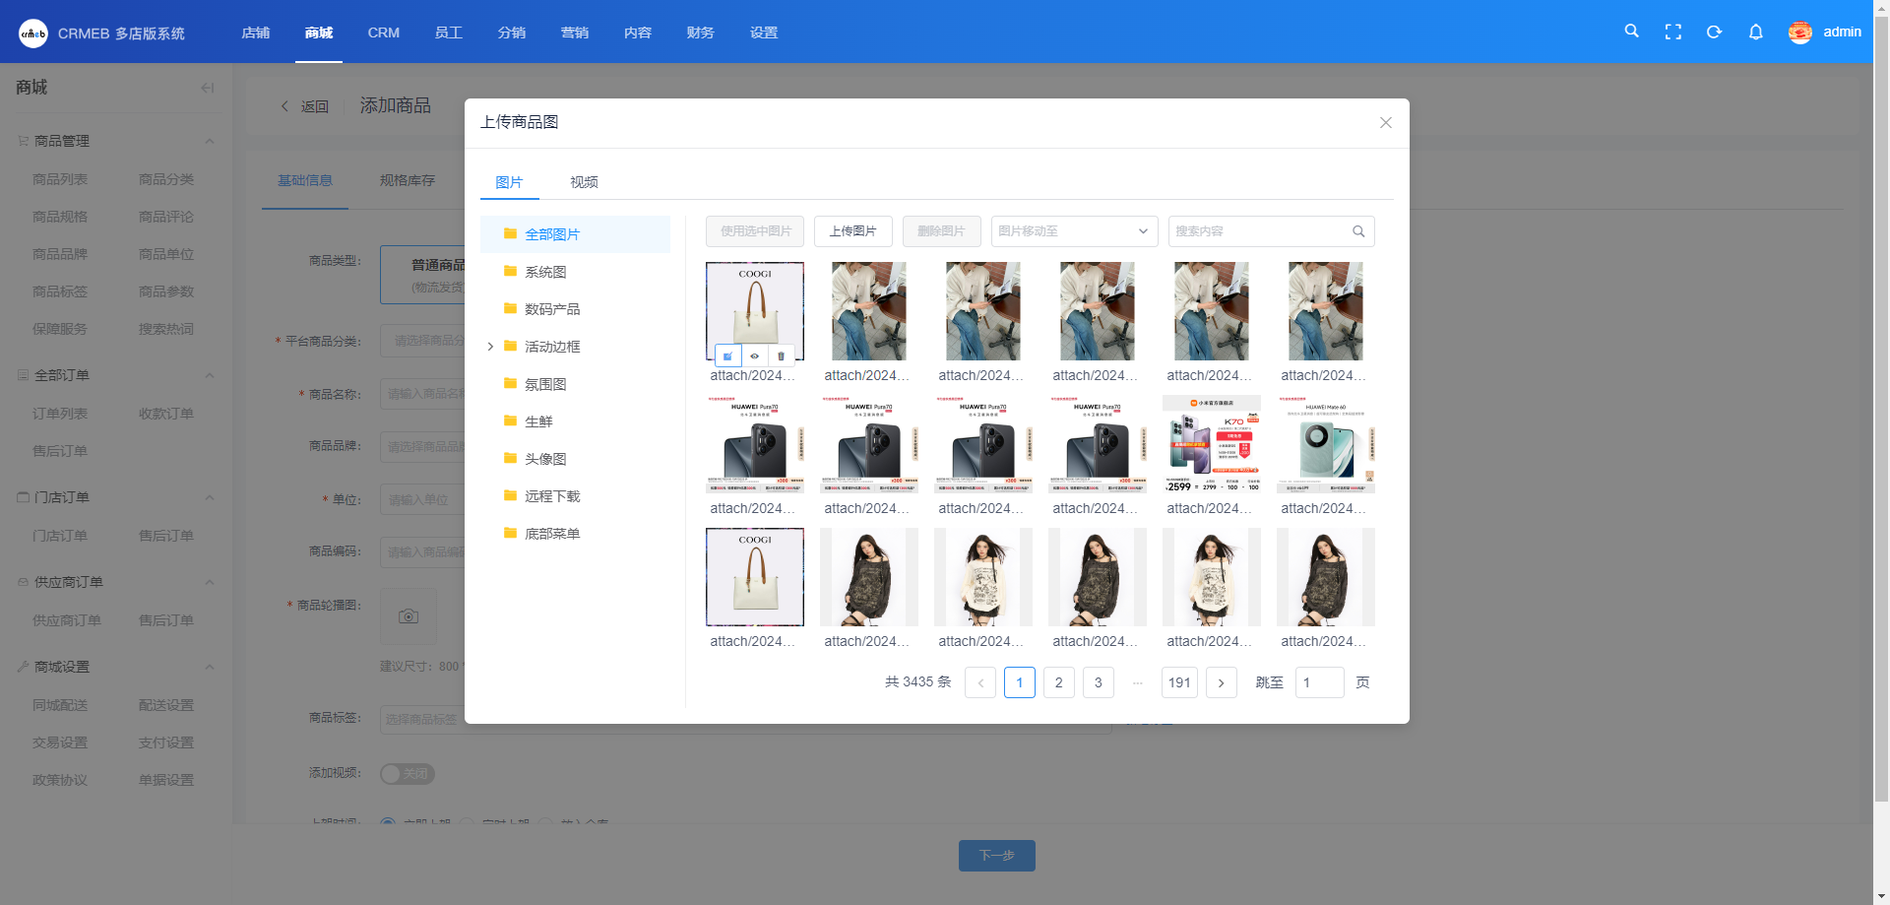1890x905 pixels.
Task: Expand the 活动边框 folder
Action: 490,347
